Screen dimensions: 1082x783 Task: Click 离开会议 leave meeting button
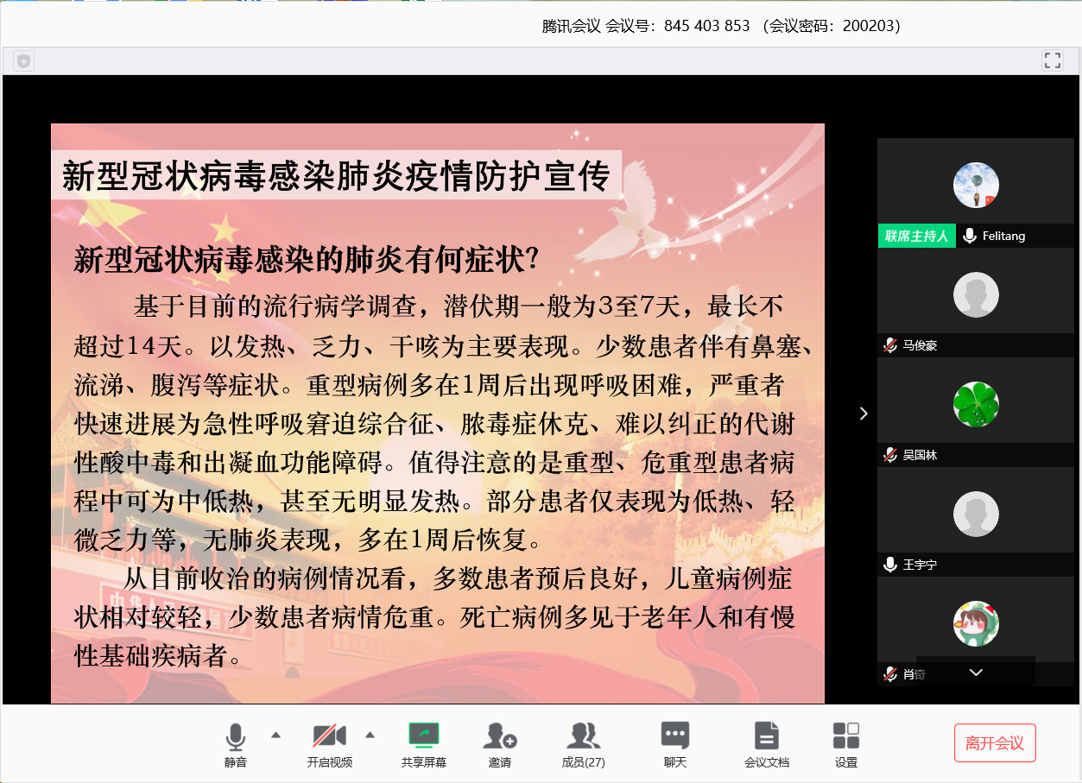994,743
